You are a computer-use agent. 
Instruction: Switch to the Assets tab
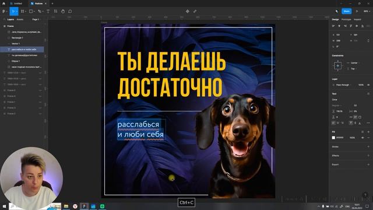coord(20,19)
